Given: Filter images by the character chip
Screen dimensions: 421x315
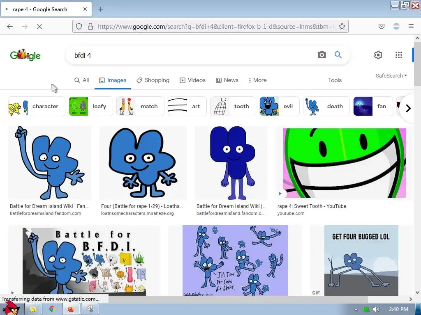Looking at the screenshot, I should (x=37, y=106).
